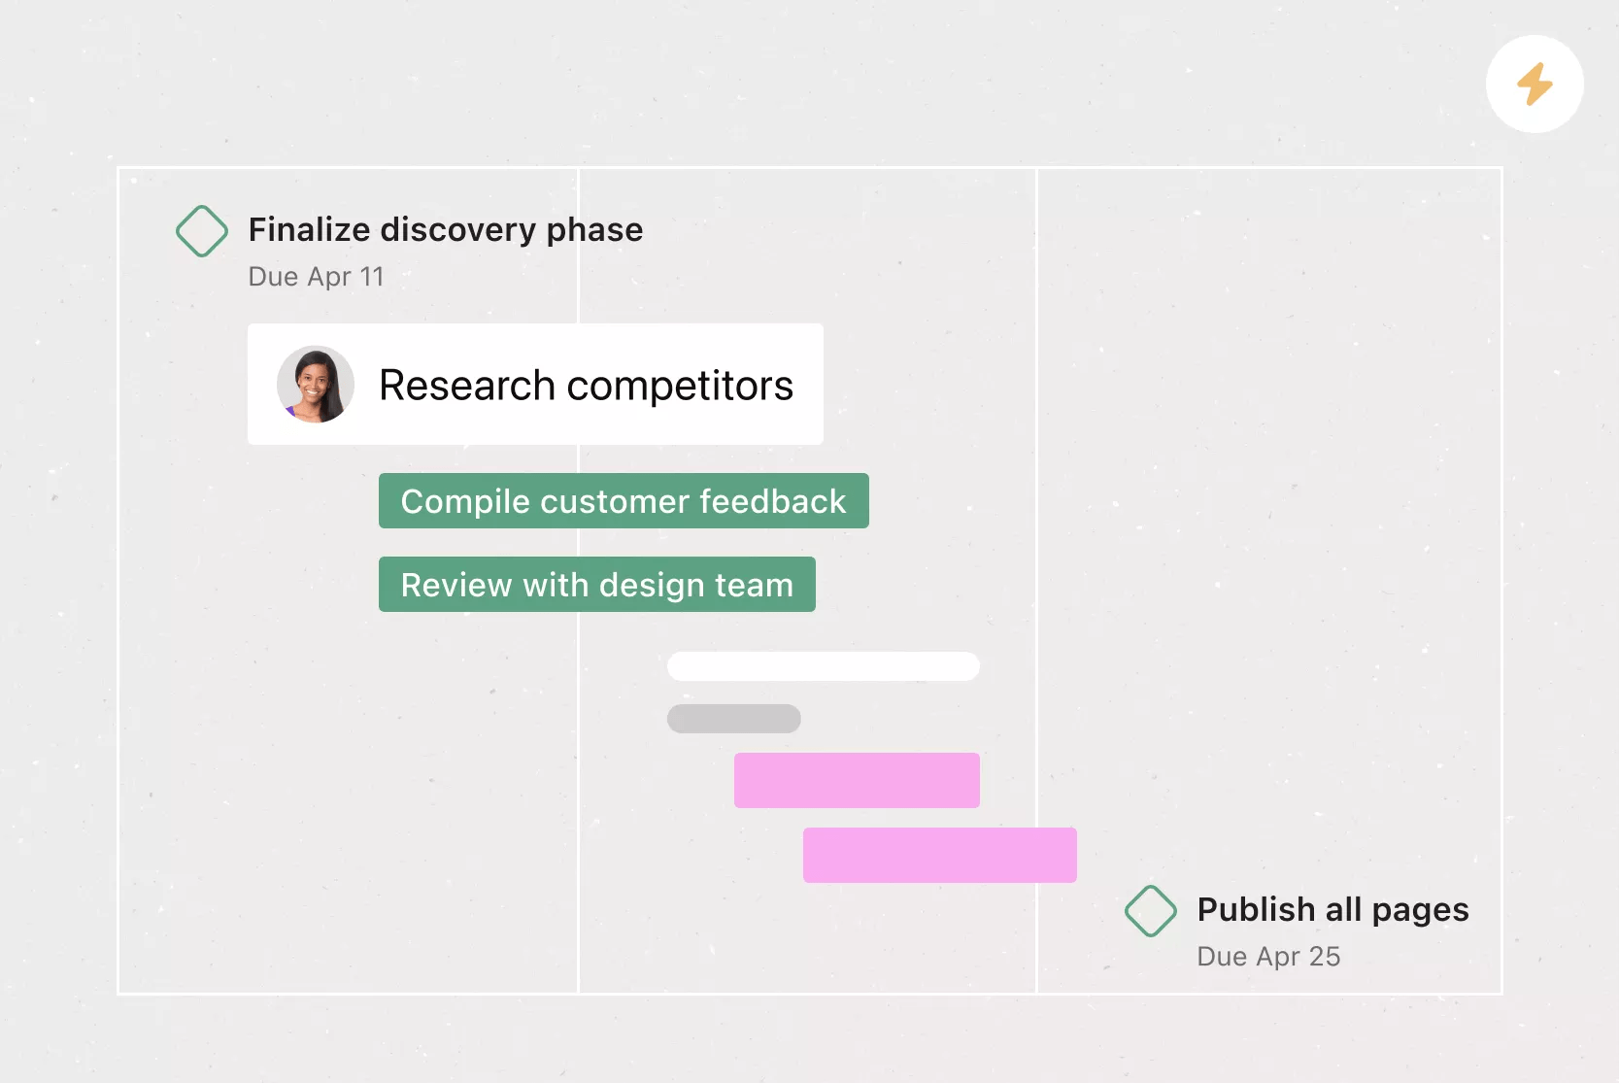
Task: Click the Due Apr 25 date
Action: [1268, 957]
